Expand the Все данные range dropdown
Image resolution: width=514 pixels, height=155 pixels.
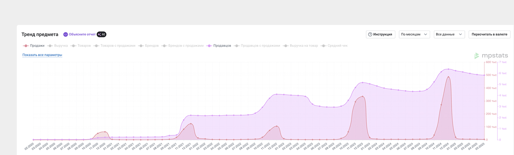coord(449,34)
